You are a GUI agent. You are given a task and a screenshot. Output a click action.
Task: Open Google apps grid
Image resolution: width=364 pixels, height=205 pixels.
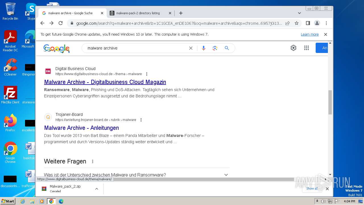click(306, 48)
